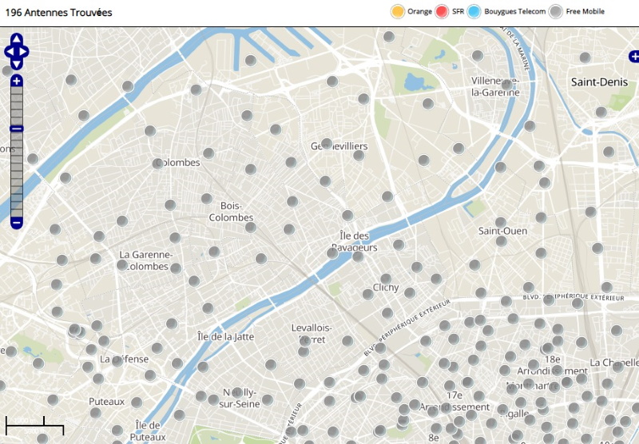Select the Bouygues Telecom legend label
This screenshot has width=639, height=444.
(514, 12)
